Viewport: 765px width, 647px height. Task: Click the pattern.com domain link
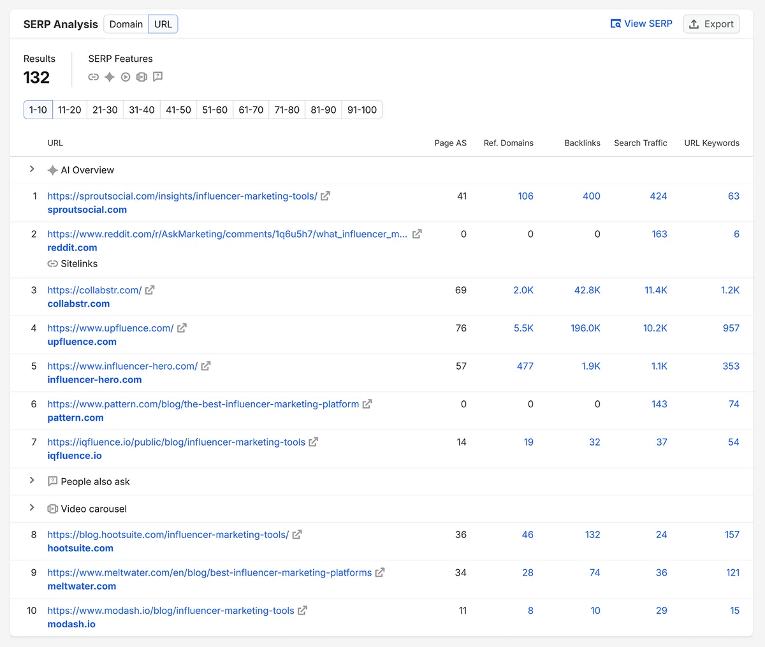(75, 418)
